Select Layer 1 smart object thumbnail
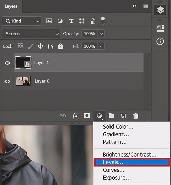This screenshot has height=185, width=171. 23,63
